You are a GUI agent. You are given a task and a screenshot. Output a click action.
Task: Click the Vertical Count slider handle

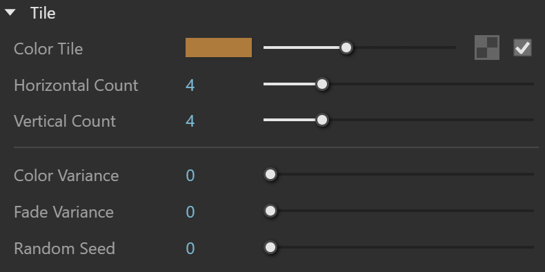tap(322, 120)
